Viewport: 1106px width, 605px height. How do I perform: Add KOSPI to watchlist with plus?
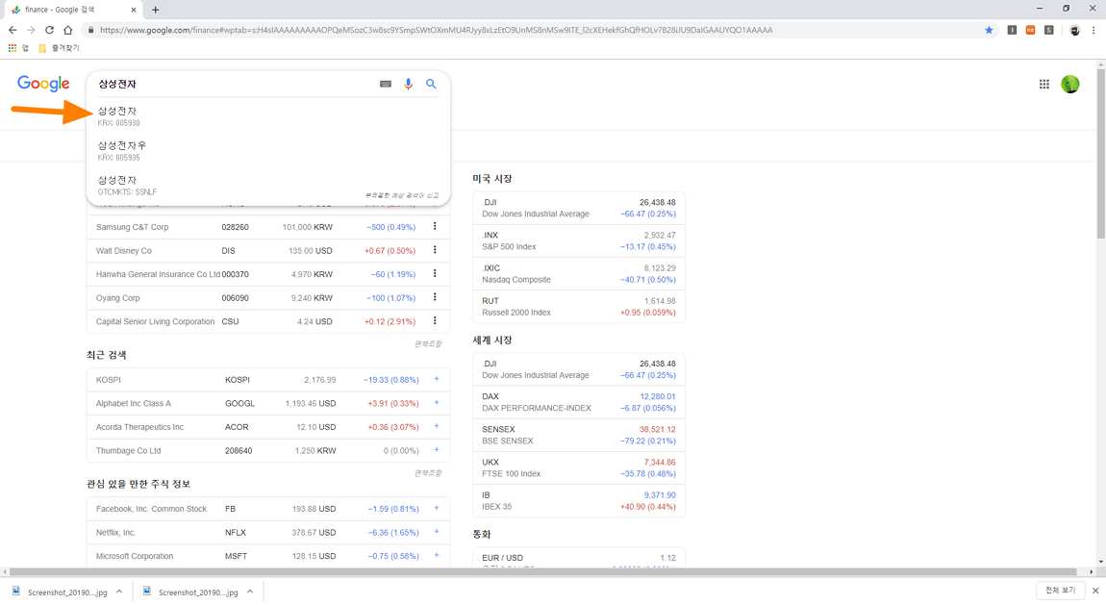pos(437,379)
